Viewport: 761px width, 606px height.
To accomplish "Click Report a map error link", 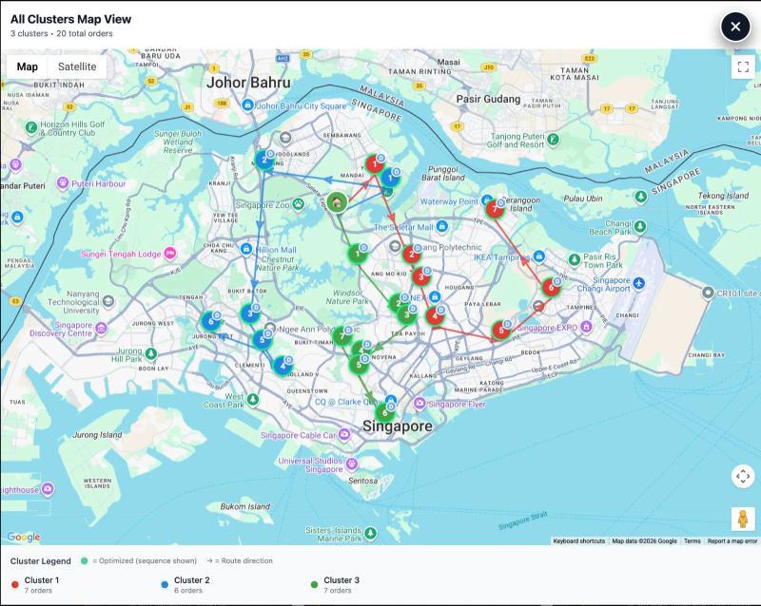I will tap(732, 541).
